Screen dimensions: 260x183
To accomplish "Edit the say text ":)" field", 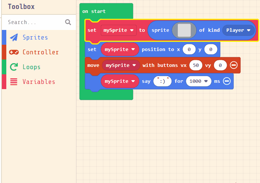I will [163, 81].
